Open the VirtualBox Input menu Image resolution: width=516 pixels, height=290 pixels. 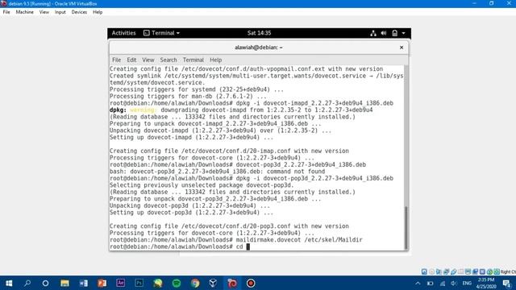coord(60,12)
